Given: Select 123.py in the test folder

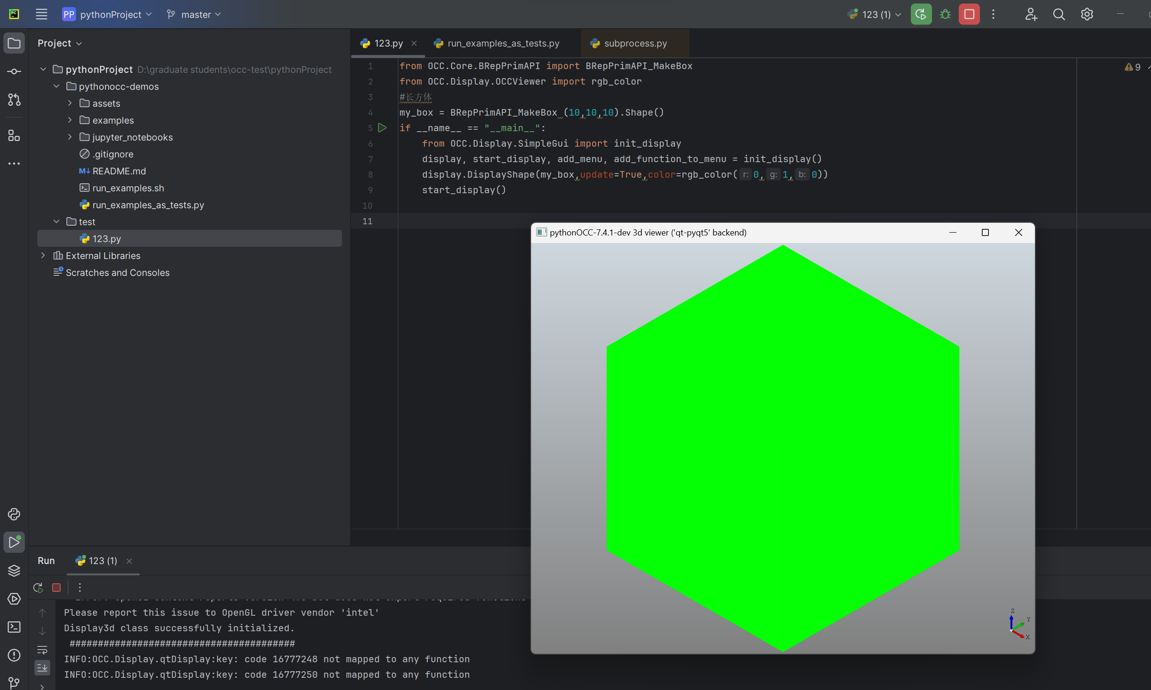Looking at the screenshot, I should [189, 239].
